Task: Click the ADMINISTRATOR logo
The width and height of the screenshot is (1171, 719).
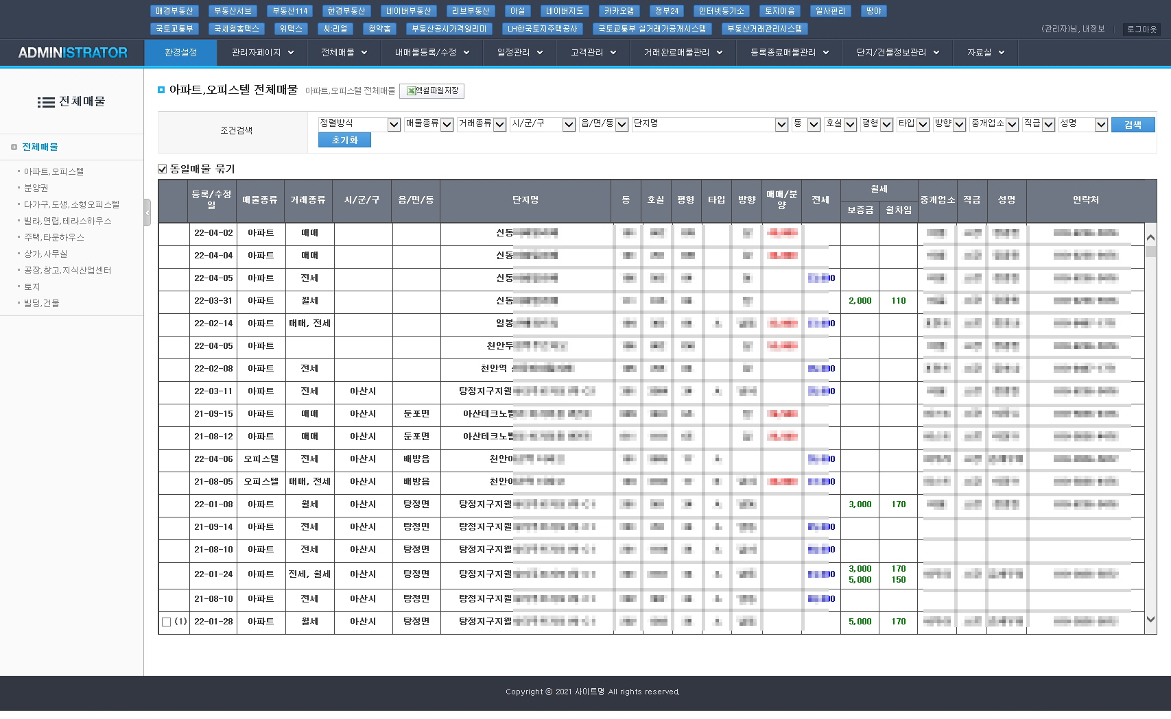Action: pos(73,53)
